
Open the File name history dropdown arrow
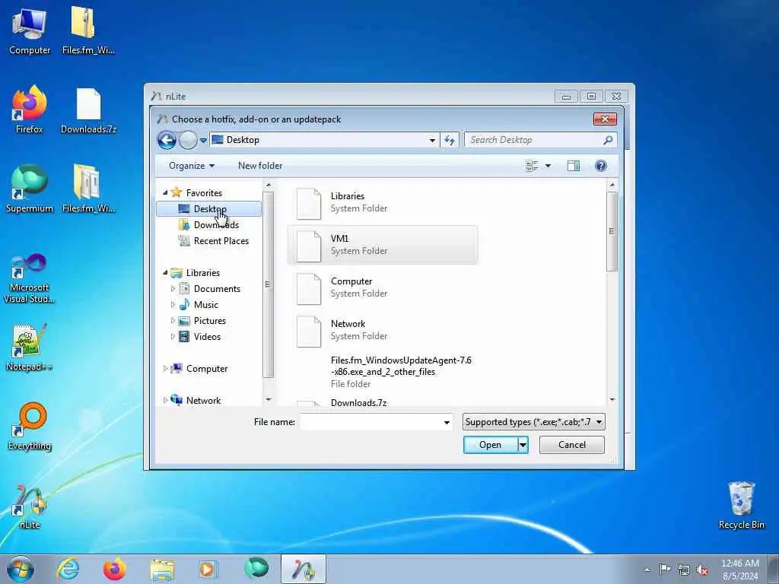[447, 422]
